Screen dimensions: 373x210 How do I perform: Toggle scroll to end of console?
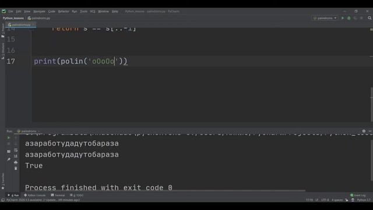coord(16,156)
